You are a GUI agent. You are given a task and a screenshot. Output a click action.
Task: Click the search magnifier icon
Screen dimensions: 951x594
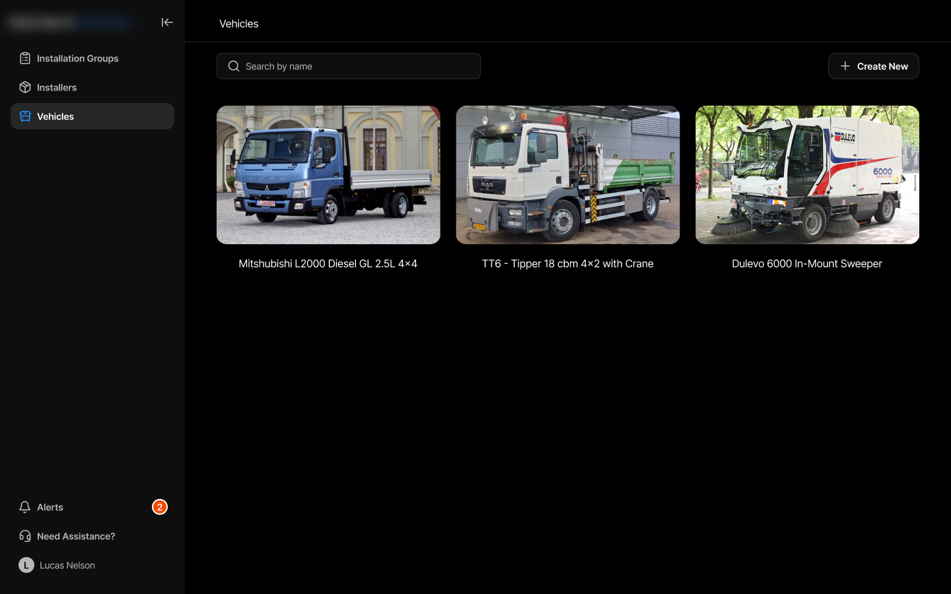pos(234,66)
